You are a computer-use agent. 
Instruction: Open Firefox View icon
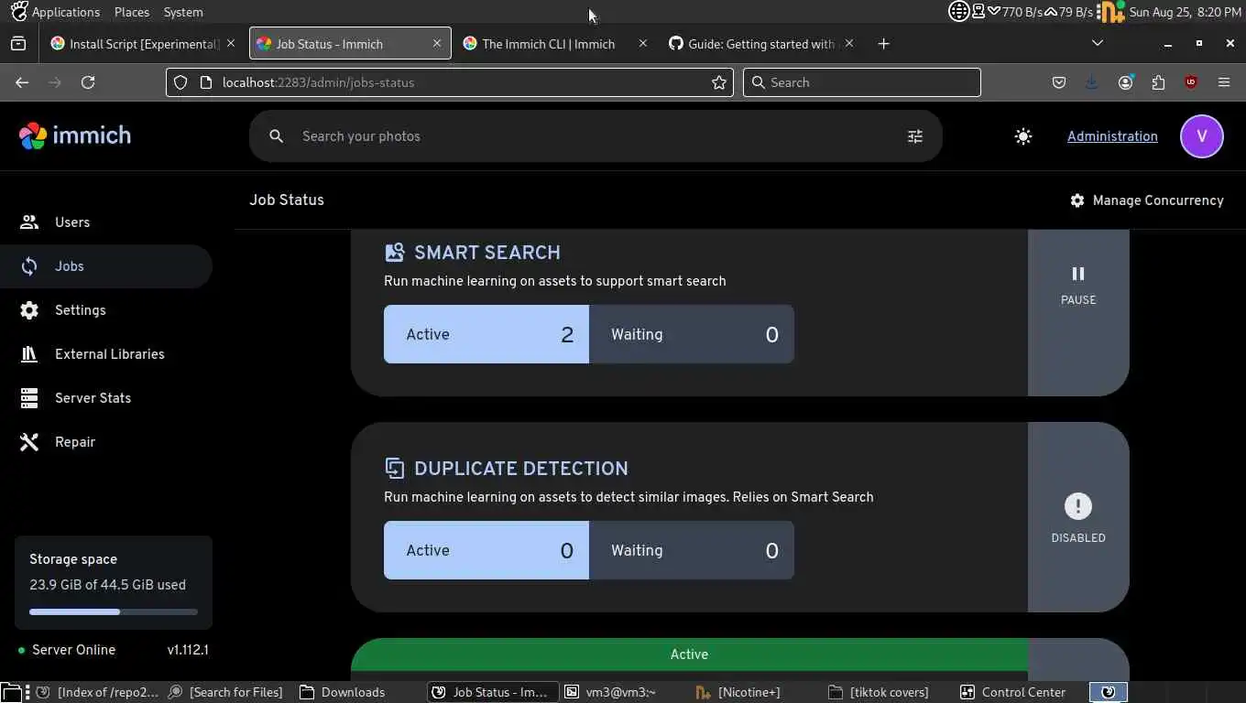[17, 44]
